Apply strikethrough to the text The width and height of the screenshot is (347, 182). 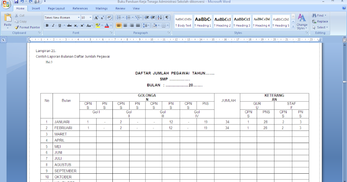69,25
